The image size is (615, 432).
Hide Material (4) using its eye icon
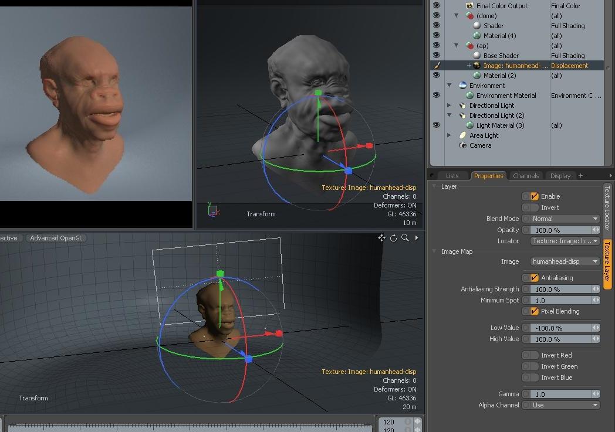coord(436,36)
